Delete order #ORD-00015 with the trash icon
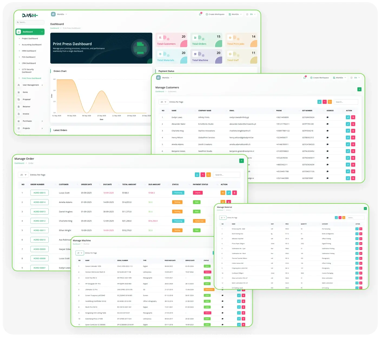381x341 pixels. click(235, 193)
